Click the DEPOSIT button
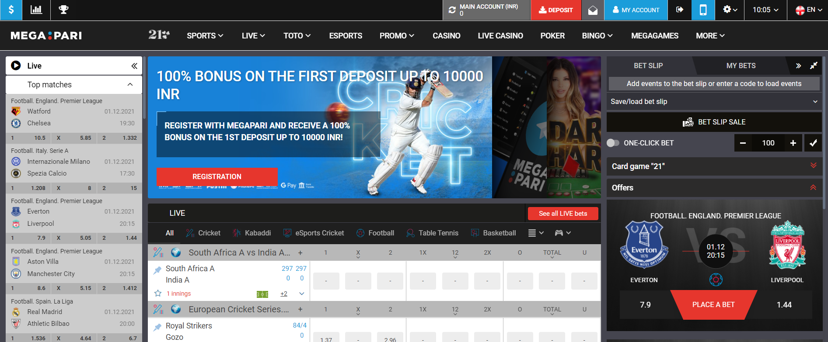The width and height of the screenshot is (828, 342). [x=556, y=10]
